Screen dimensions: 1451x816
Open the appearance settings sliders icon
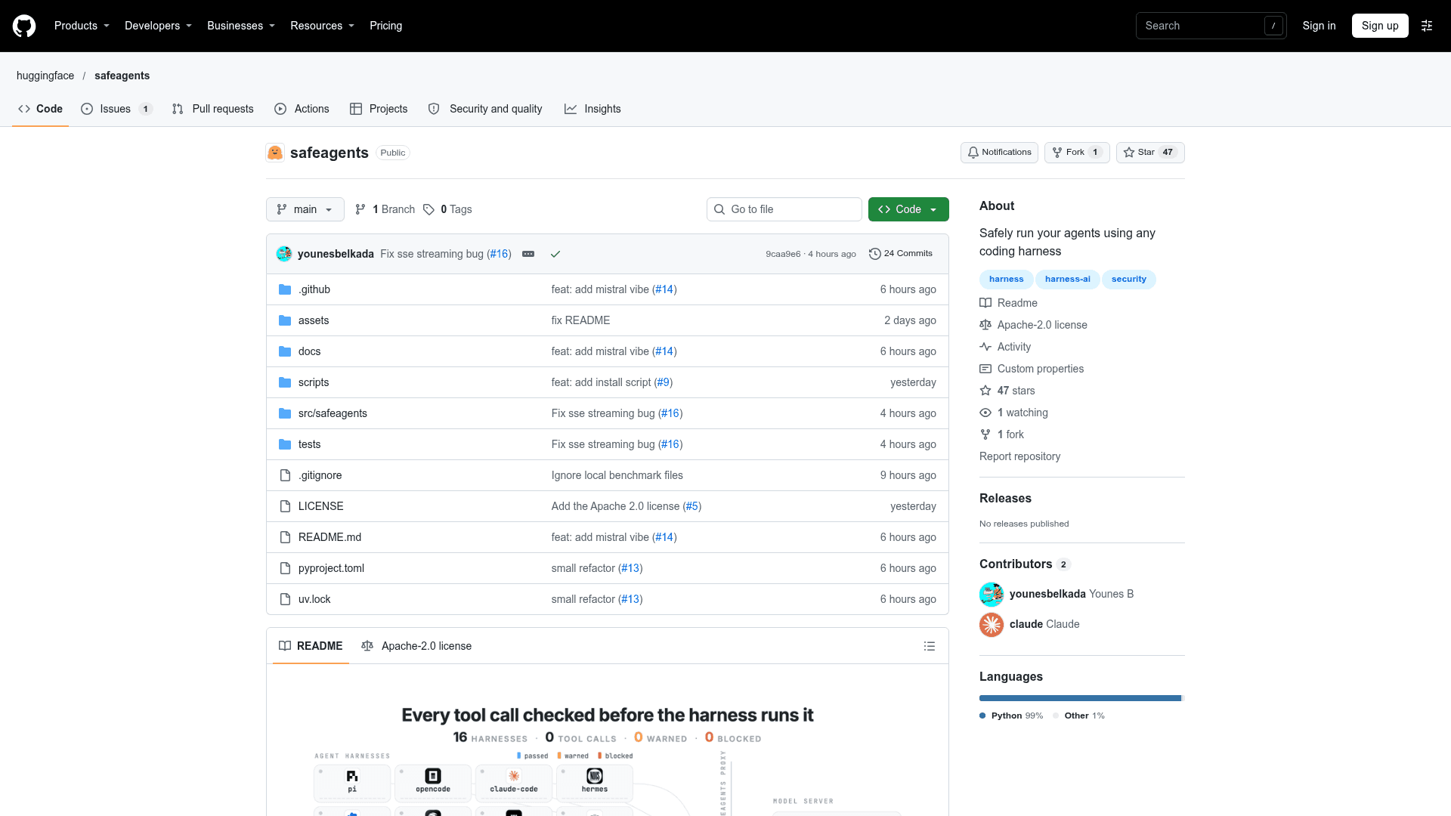click(x=1427, y=26)
